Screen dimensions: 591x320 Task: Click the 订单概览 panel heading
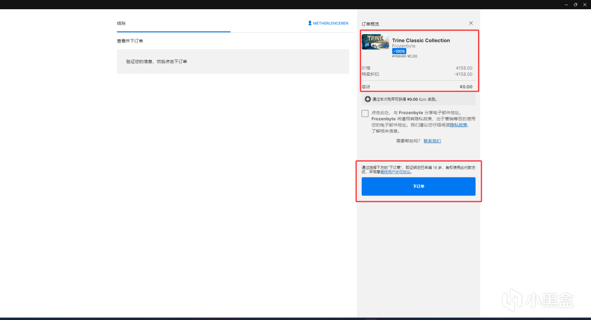(x=370, y=24)
